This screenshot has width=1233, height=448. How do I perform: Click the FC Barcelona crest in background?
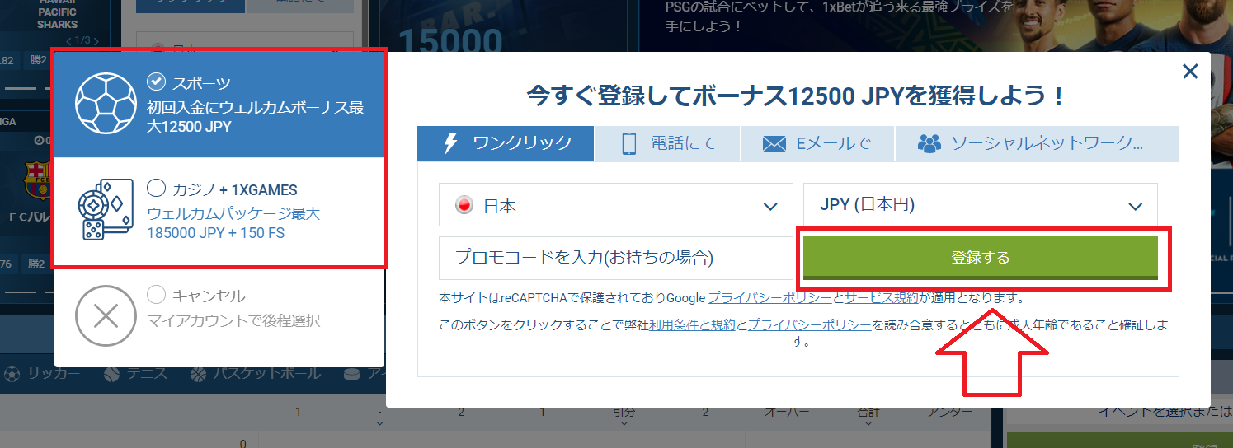(36, 180)
